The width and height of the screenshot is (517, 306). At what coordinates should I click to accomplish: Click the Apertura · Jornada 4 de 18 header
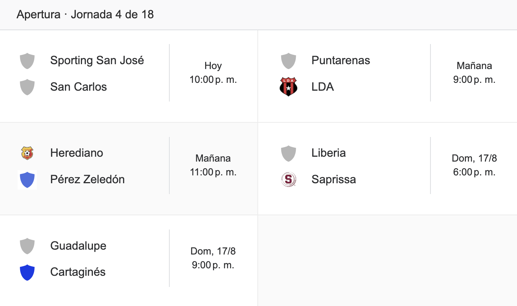point(85,15)
